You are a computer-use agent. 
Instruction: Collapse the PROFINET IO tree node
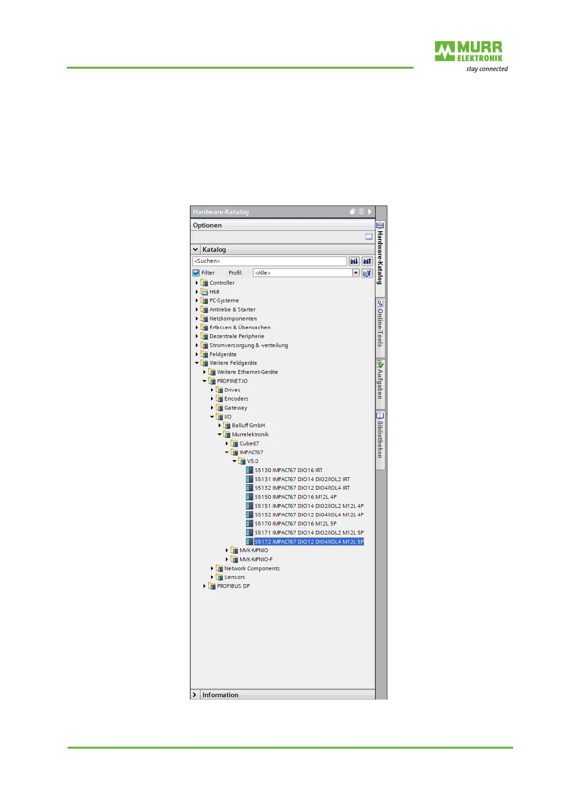coord(204,381)
